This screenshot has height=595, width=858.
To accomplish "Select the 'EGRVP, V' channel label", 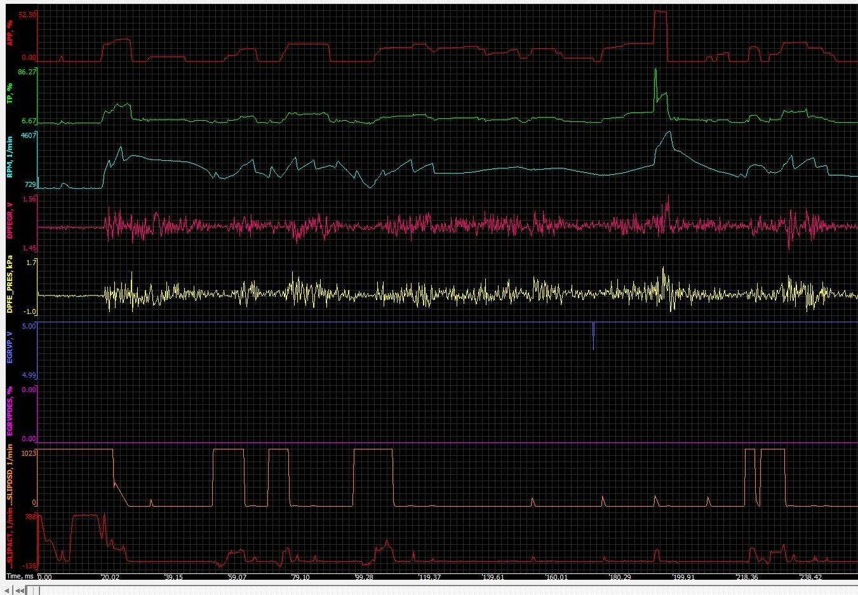I will [10, 348].
